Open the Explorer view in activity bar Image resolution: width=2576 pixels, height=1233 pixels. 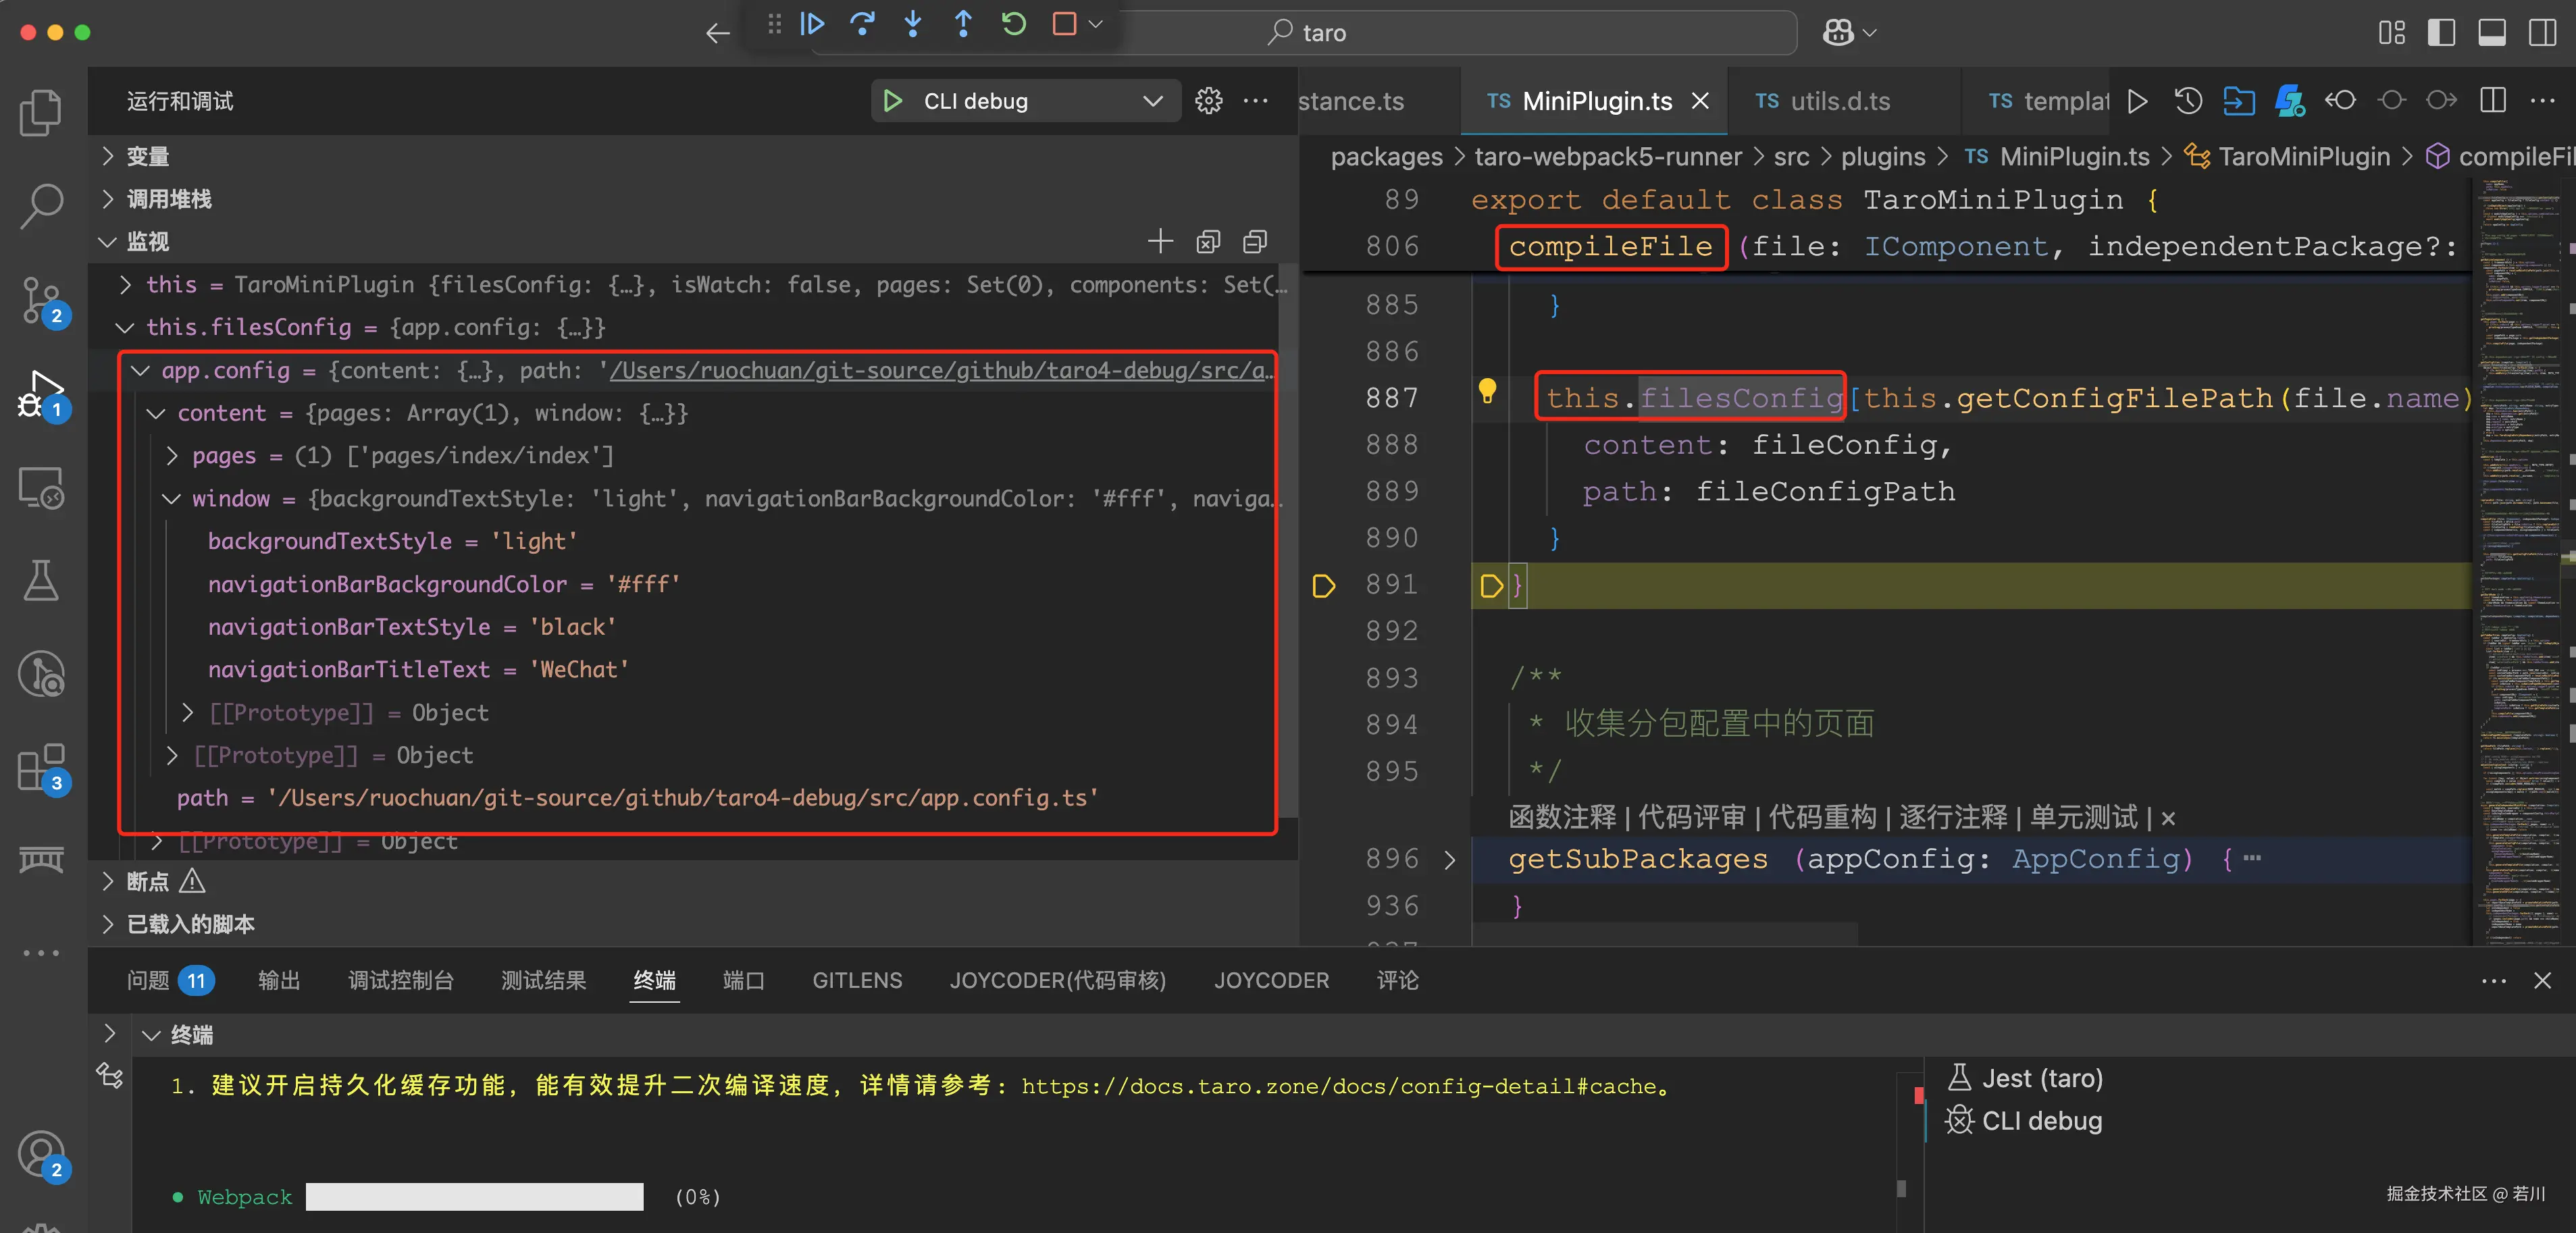click(41, 112)
